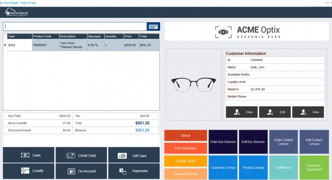Viewport: 332px width, 180px height.
Task: Click the Quantity column header
Action: click(x=114, y=37)
